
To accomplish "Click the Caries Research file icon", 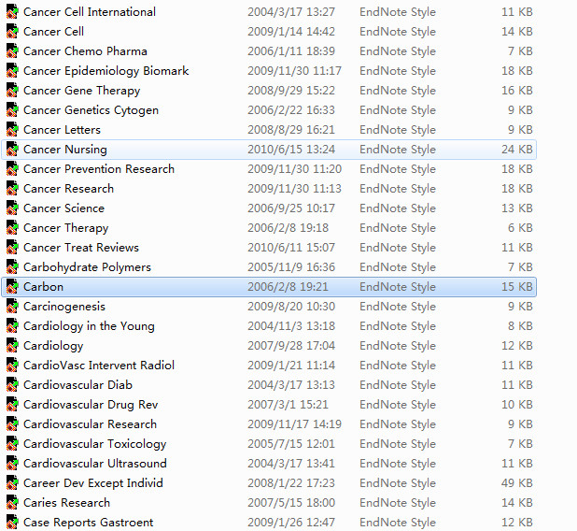I will coord(12,503).
